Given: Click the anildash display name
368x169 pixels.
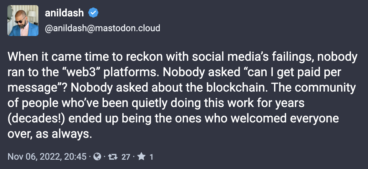Looking at the screenshot, I should [64, 13].
